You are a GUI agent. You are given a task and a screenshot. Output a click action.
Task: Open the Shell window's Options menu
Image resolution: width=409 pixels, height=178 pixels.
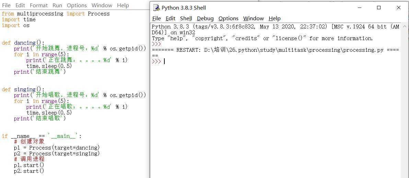pos(229,19)
